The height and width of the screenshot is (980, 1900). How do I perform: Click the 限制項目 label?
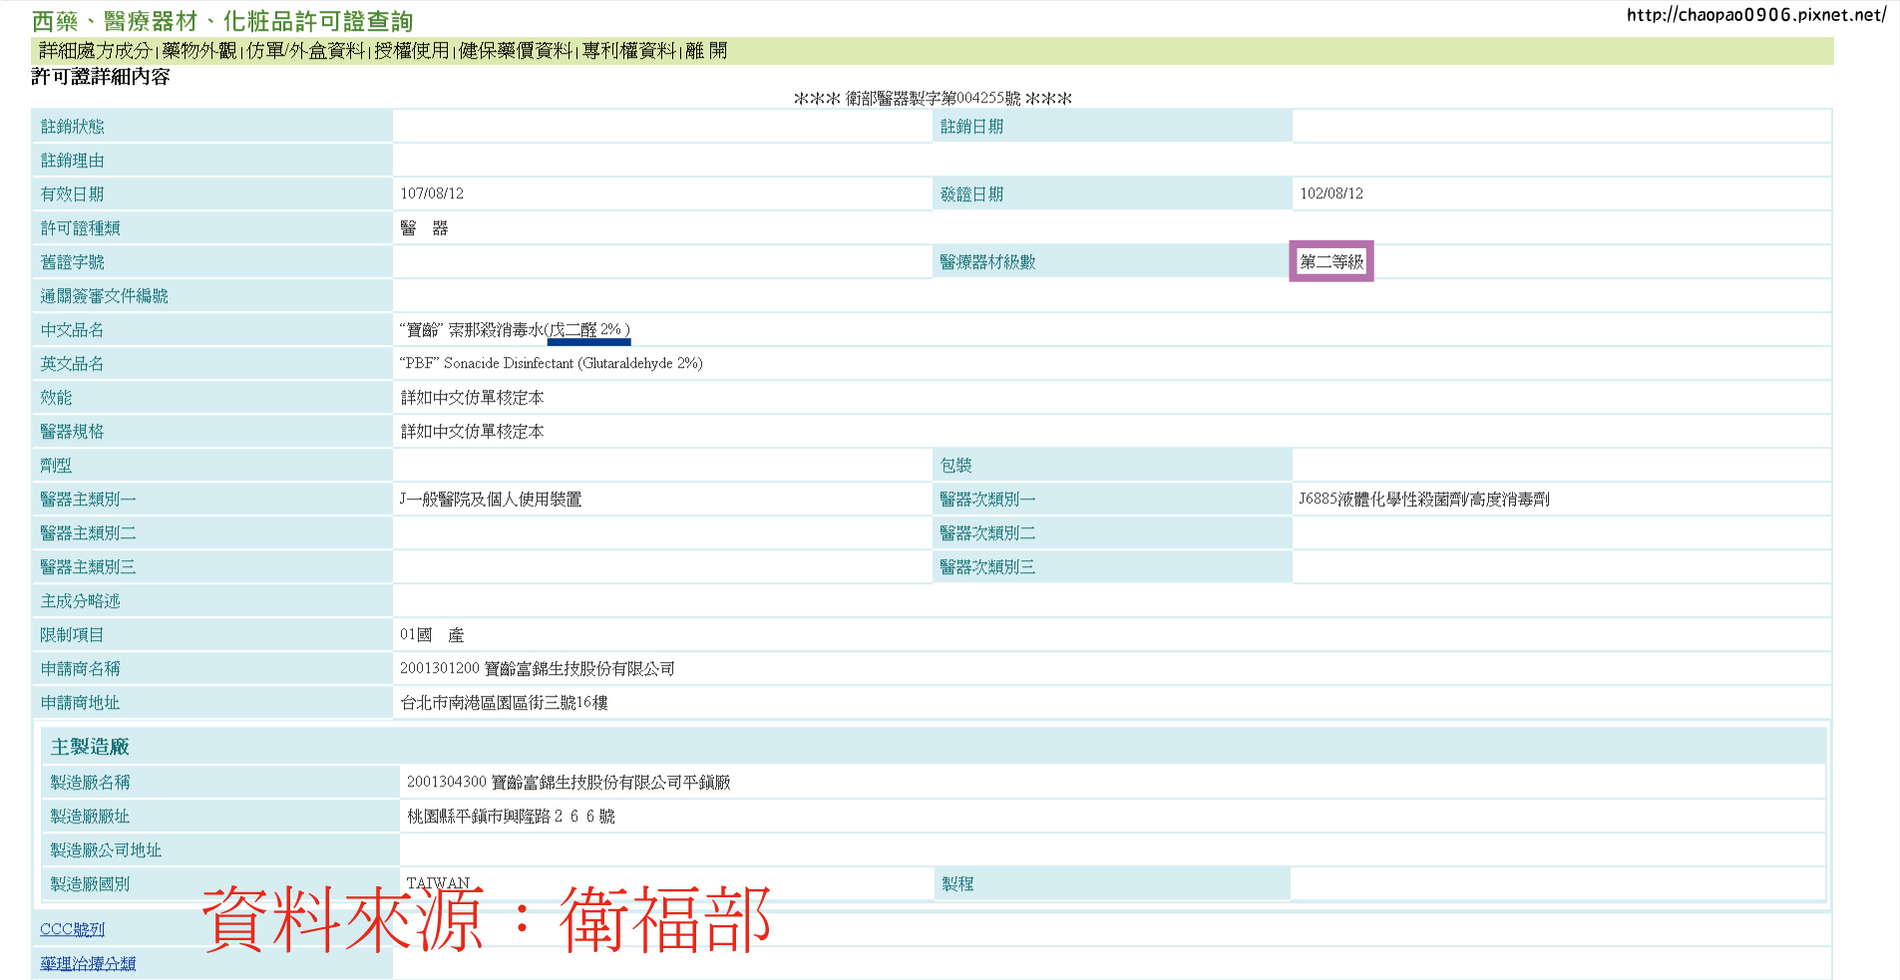tap(73, 635)
